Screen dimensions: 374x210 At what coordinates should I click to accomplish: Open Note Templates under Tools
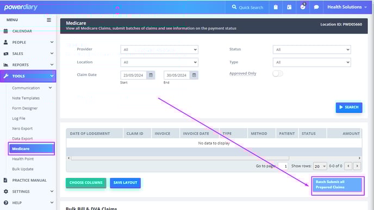26,98
